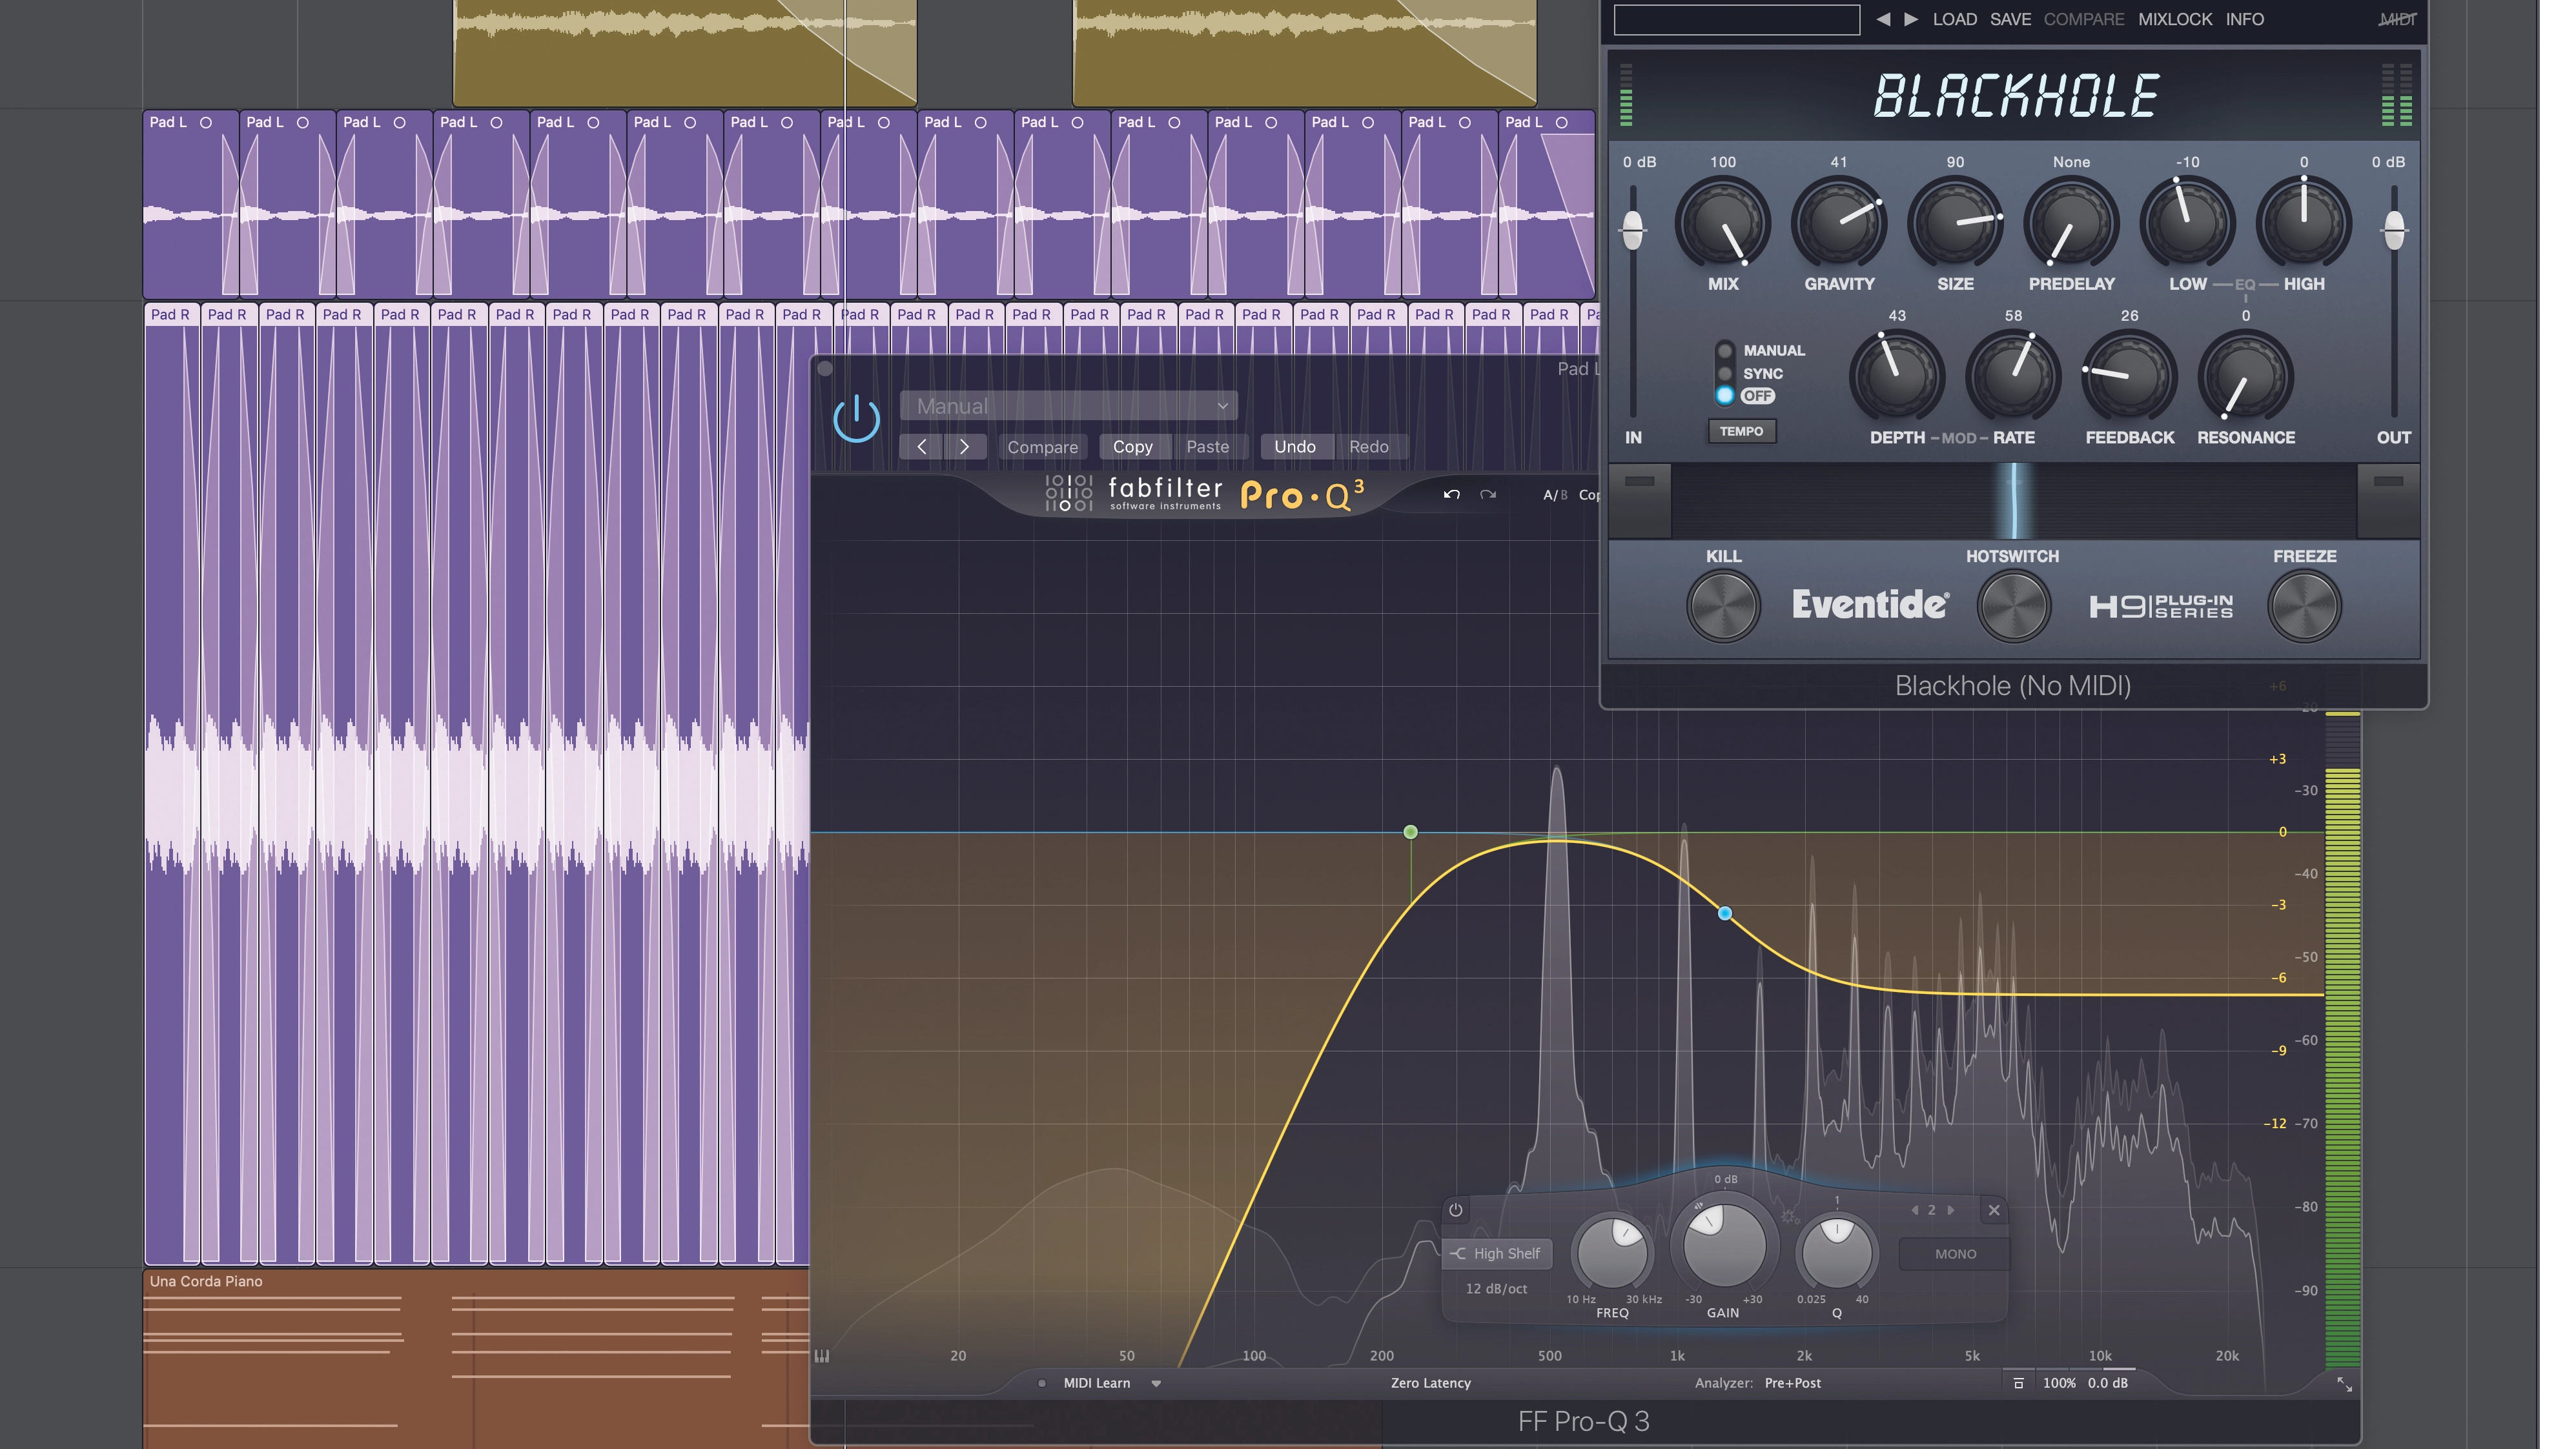The height and width of the screenshot is (1449, 2576).
Task: Open the Zero Latency processing mode menu
Action: click(x=1430, y=1383)
